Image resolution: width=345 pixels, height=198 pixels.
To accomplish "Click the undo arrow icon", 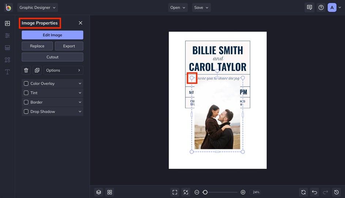I will point(315,192).
